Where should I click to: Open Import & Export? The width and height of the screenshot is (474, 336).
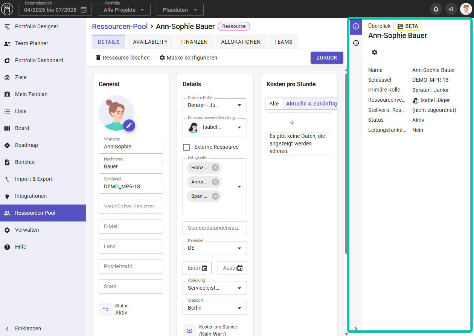coord(43,179)
